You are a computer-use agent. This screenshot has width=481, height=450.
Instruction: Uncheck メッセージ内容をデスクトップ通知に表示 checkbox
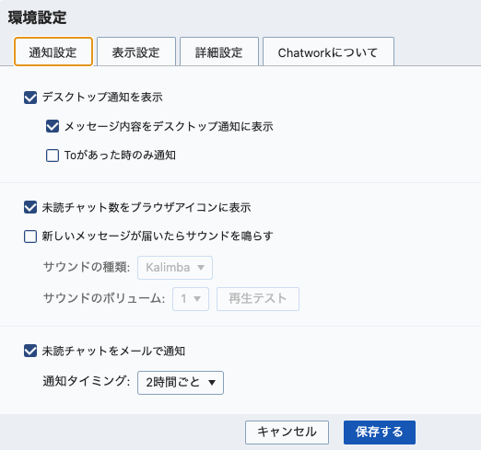[x=53, y=126]
